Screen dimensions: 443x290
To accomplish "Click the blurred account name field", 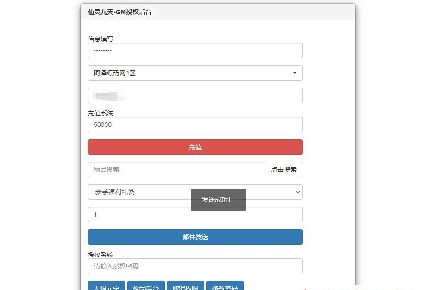I will (x=195, y=95).
